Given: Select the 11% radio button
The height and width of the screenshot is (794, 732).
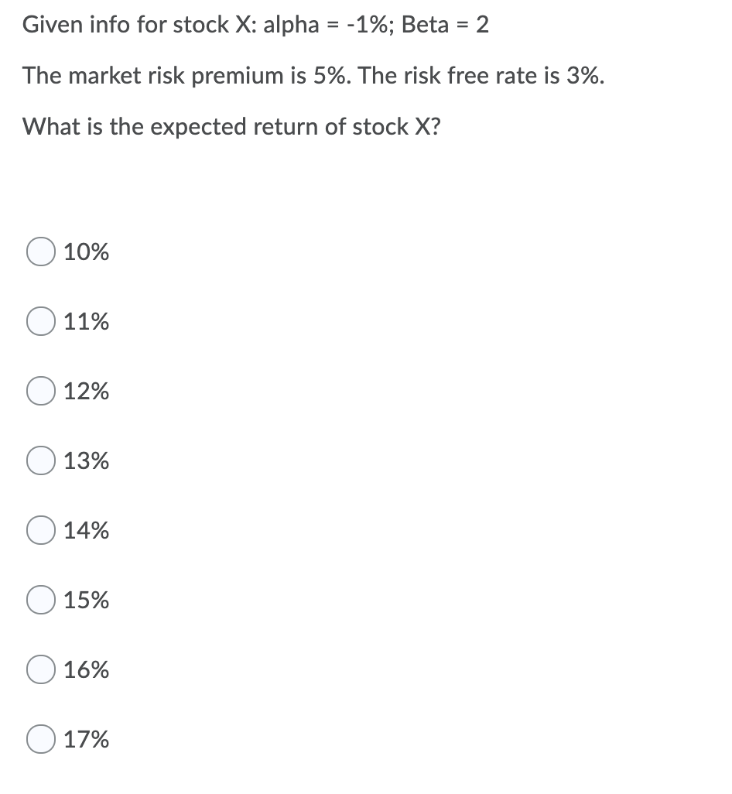Looking at the screenshot, I should [x=40, y=320].
